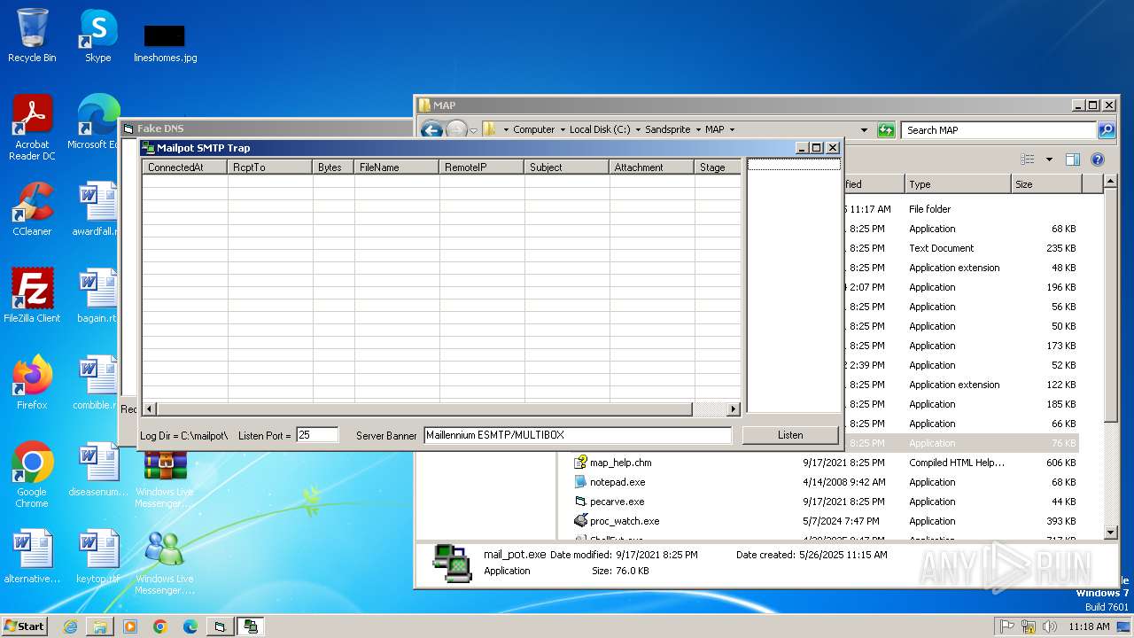Screen dimensions: 1134x638
Task: Sort by FileName column header in Mailpot
Action: 396,167
